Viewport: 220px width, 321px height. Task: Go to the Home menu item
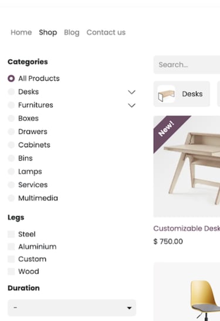tap(21, 32)
